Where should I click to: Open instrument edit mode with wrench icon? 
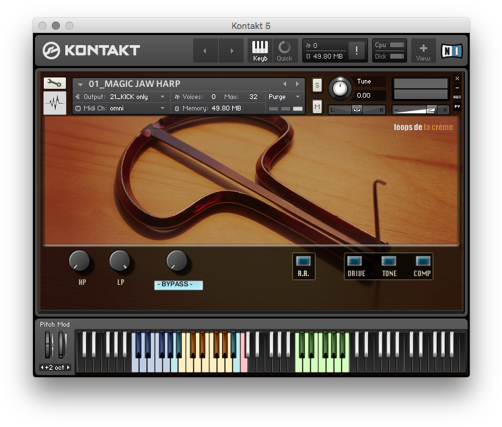[55, 84]
